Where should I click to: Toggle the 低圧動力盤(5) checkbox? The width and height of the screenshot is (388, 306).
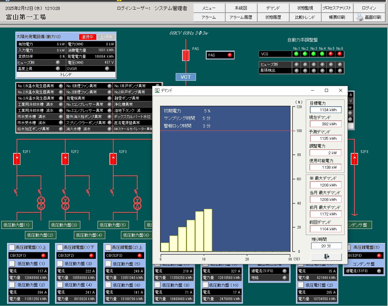(x=108, y=264)
